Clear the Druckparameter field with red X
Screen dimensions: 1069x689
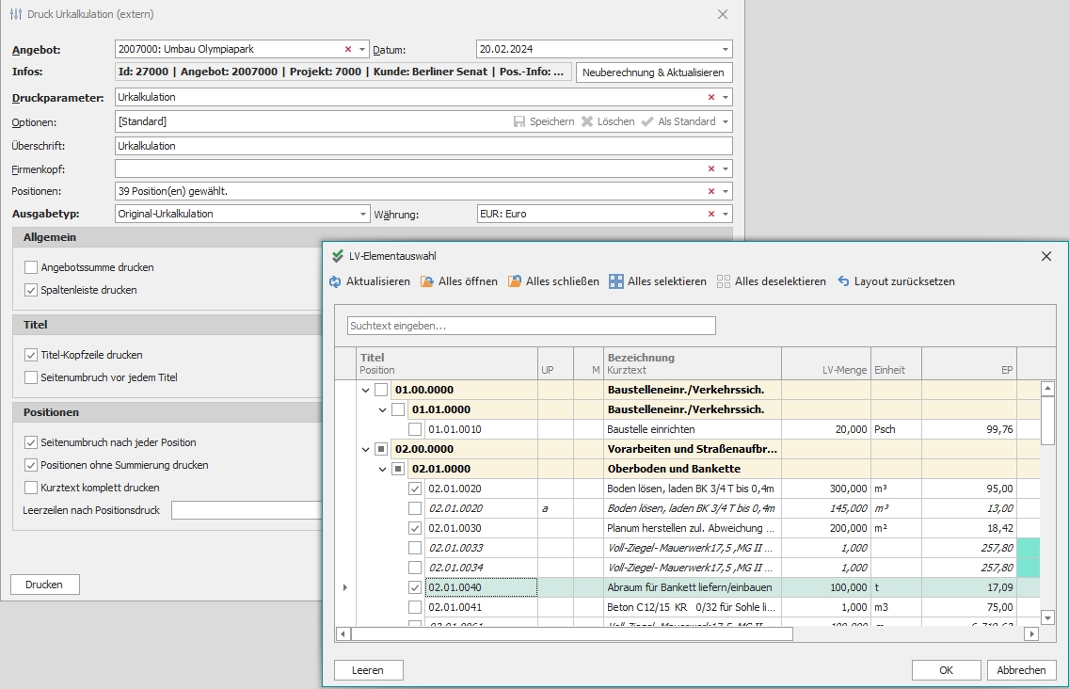[x=711, y=97]
